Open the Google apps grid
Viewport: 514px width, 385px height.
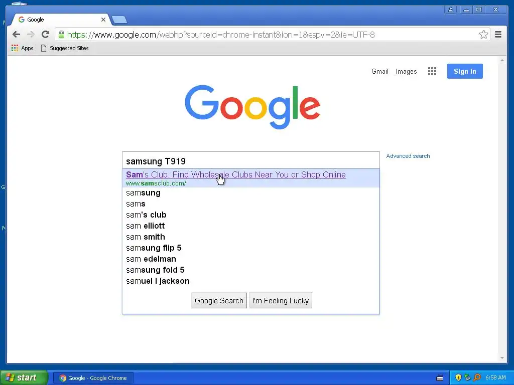(x=432, y=71)
